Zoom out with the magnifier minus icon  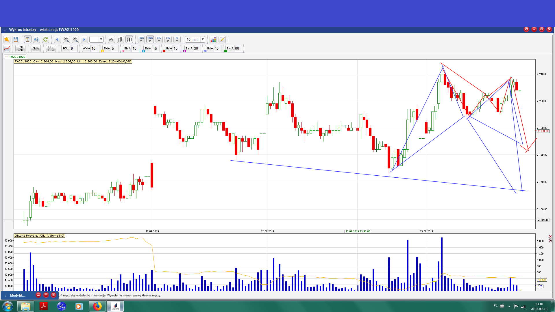point(75,39)
